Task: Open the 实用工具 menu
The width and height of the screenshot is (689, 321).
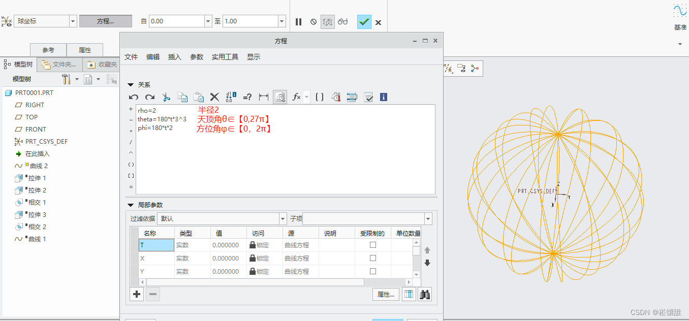Action: [x=225, y=57]
